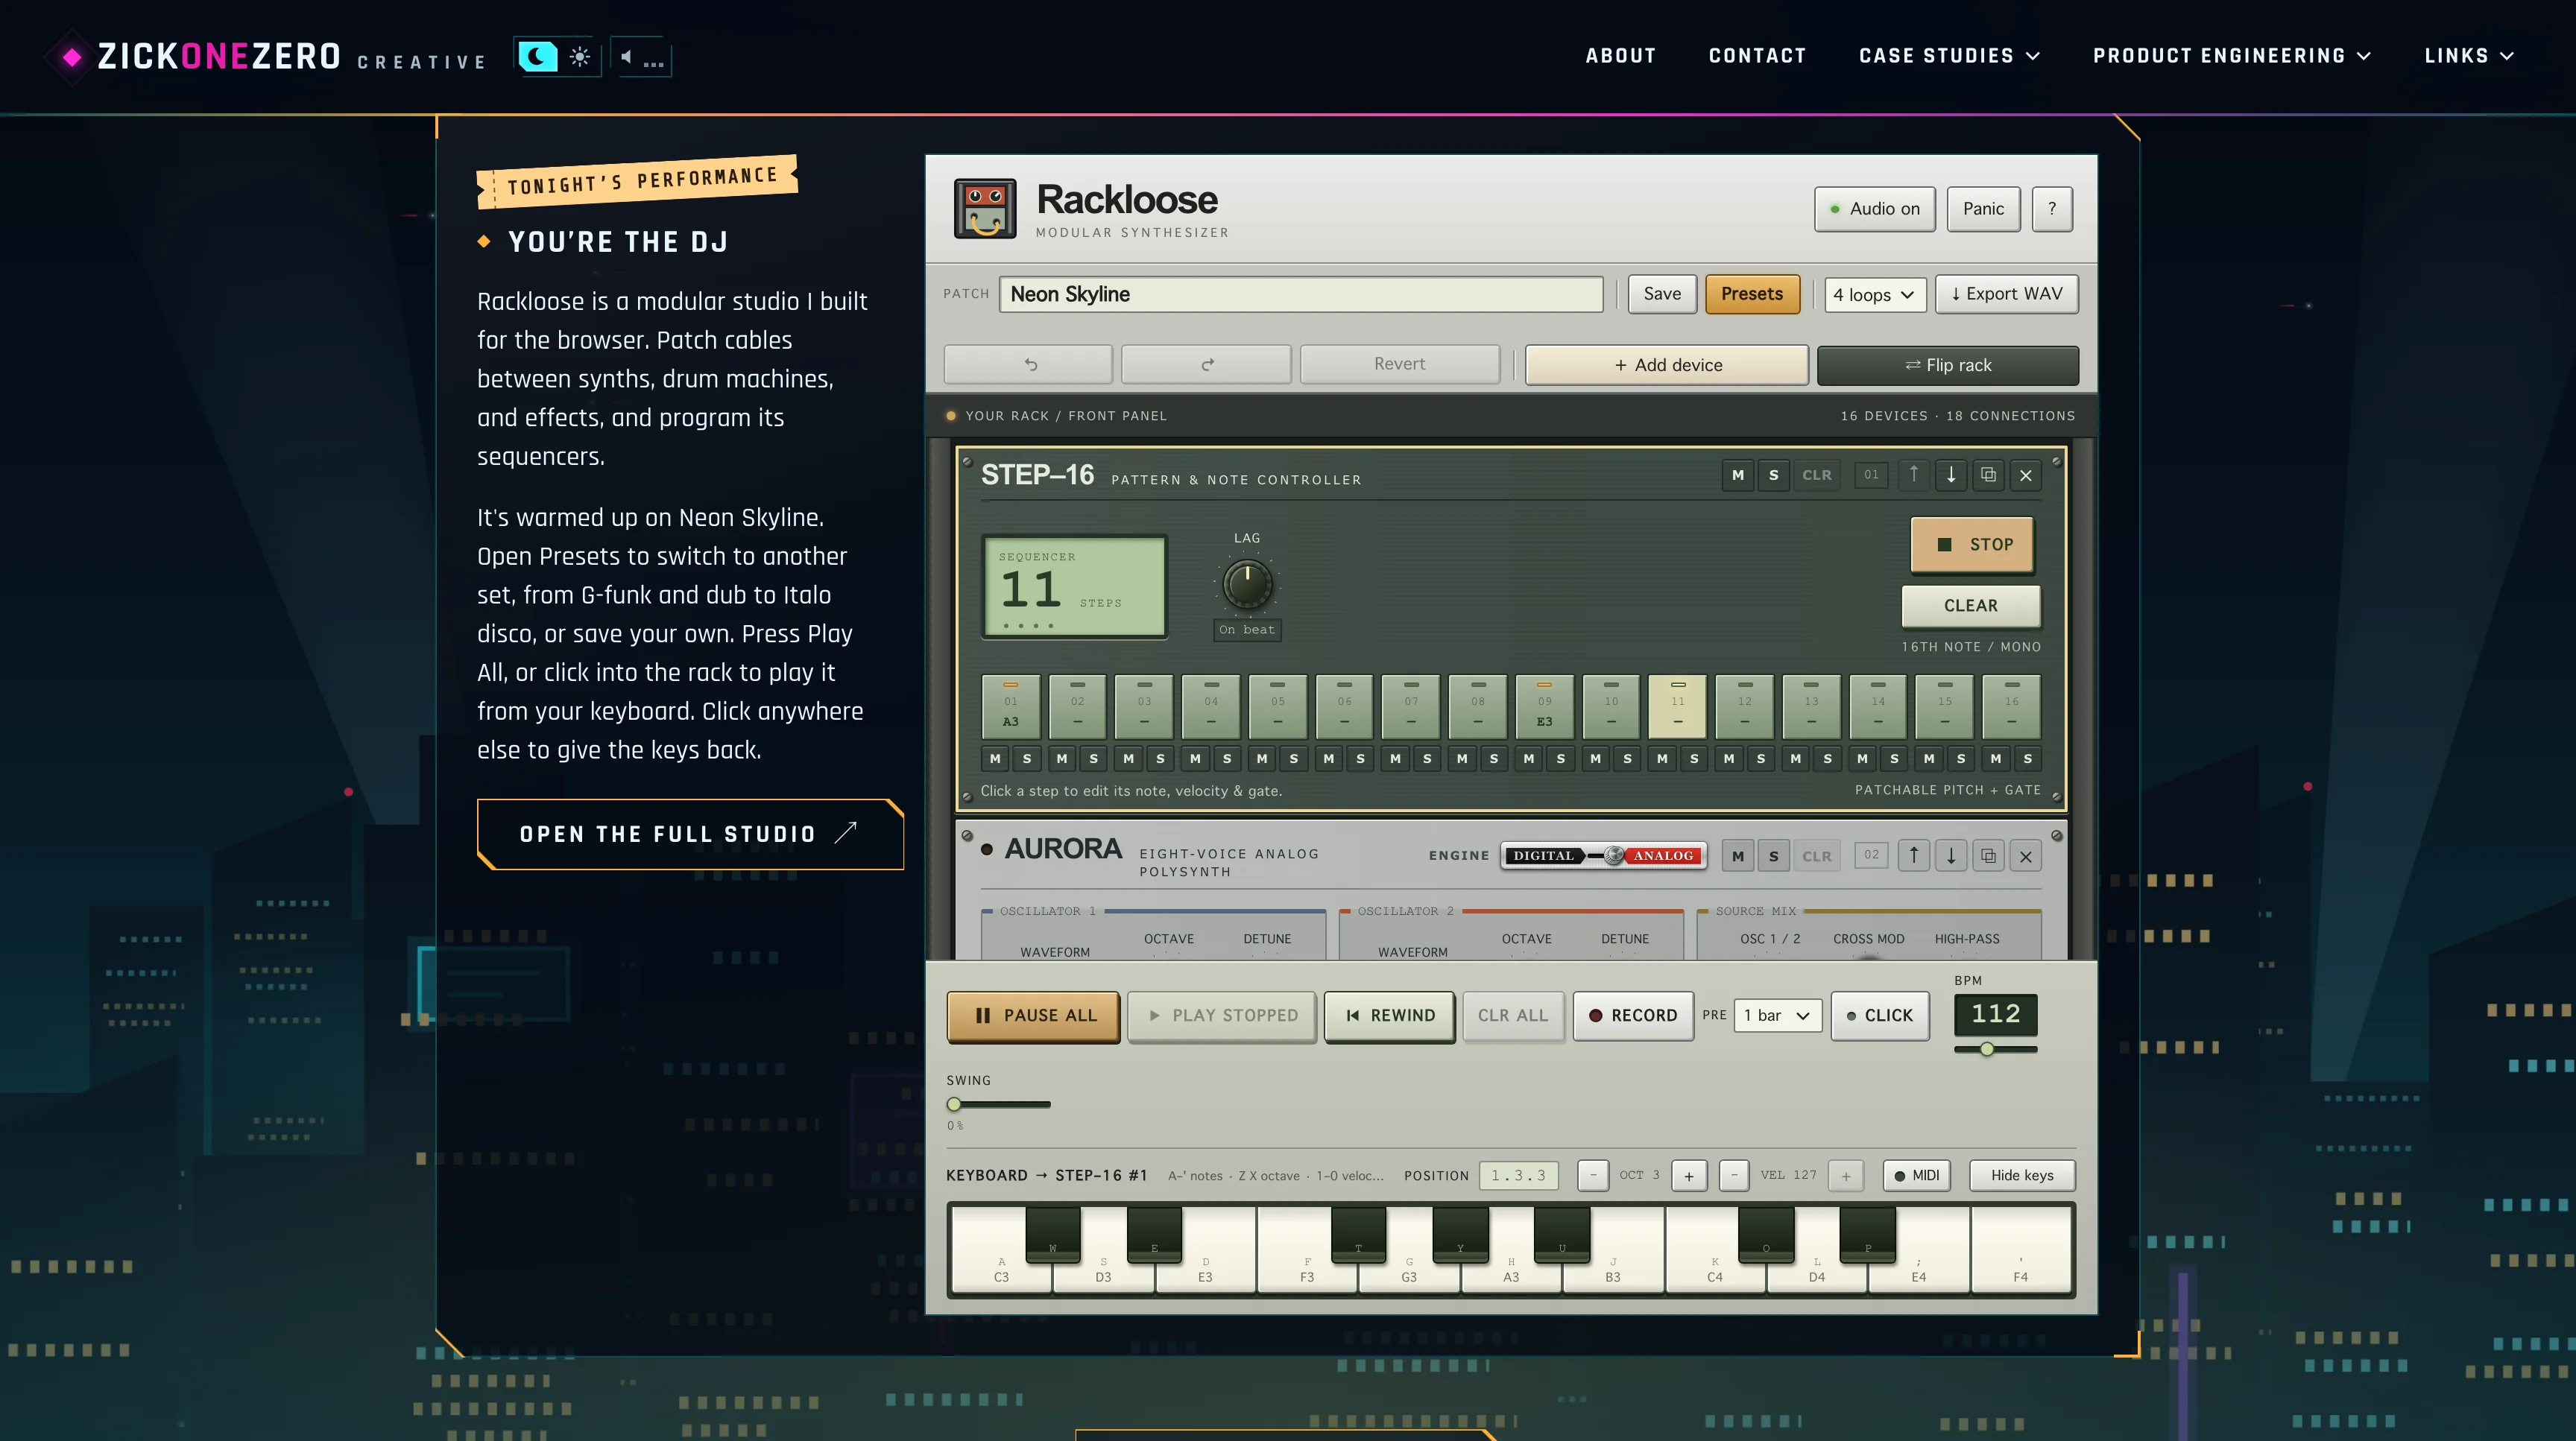
Task: Toggle the CLICK metronome
Action: (x=1879, y=1016)
